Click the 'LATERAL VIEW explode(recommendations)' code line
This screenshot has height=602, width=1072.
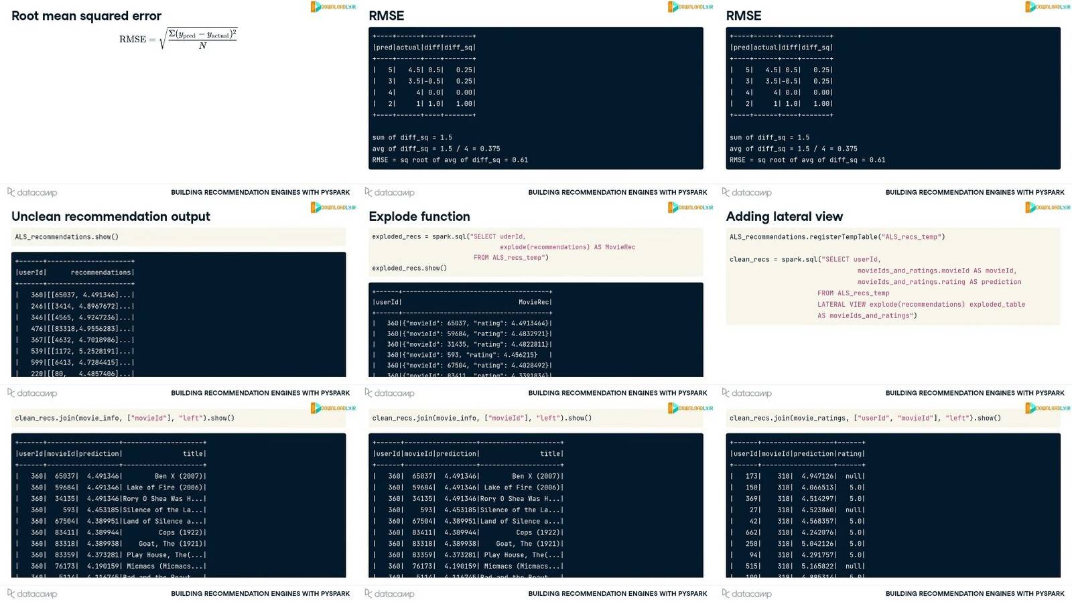pyautogui.click(x=921, y=305)
